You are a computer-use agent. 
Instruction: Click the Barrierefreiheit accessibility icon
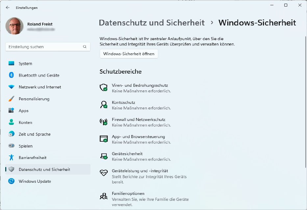[x=12, y=157]
